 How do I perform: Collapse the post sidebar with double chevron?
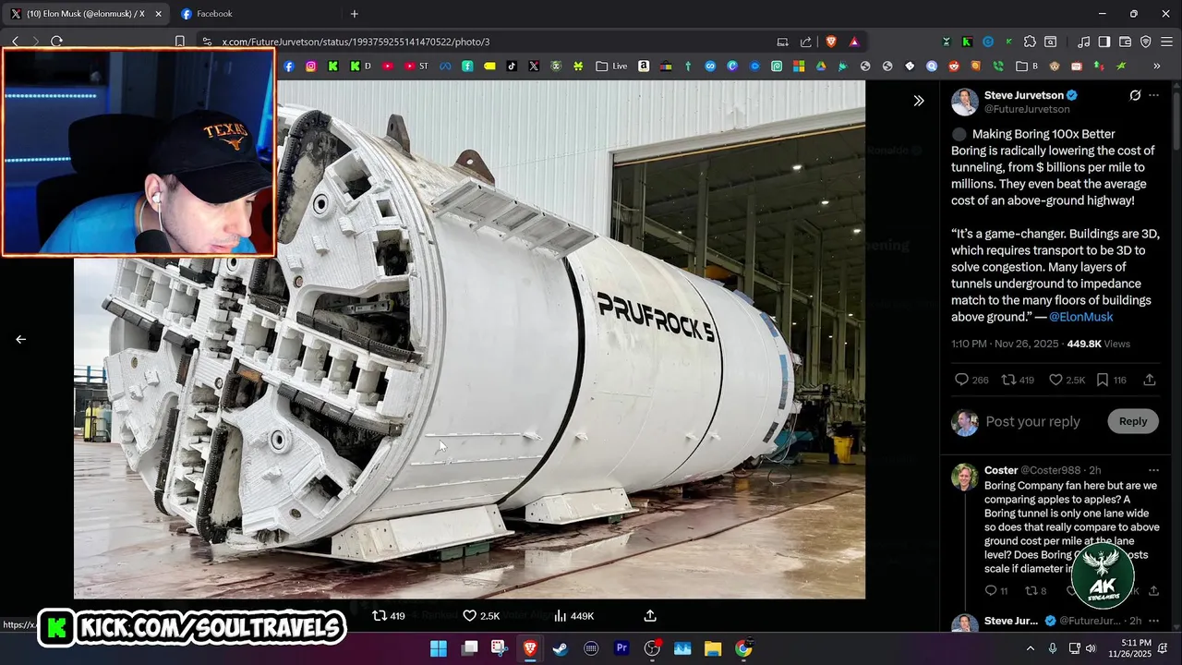pyautogui.click(x=919, y=101)
